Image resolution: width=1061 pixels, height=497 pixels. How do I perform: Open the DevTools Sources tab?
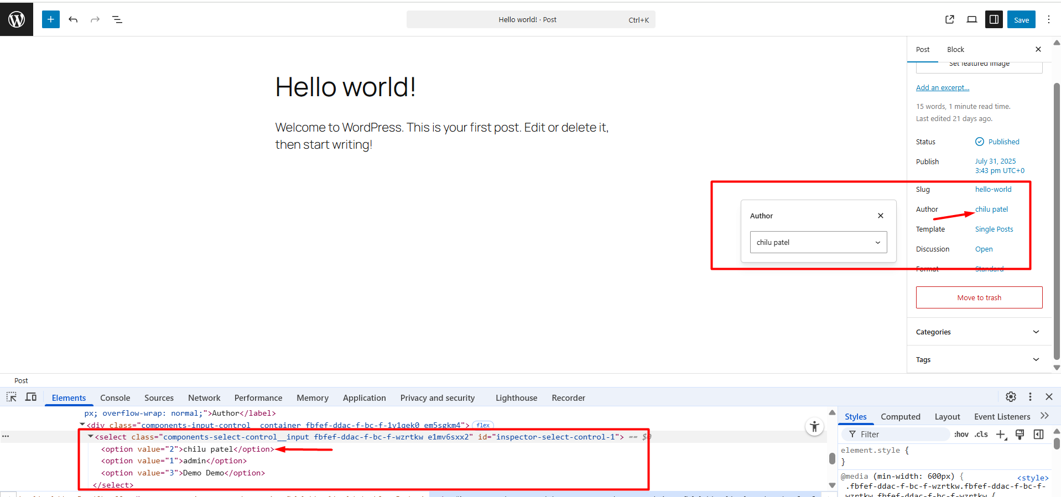[x=159, y=398]
